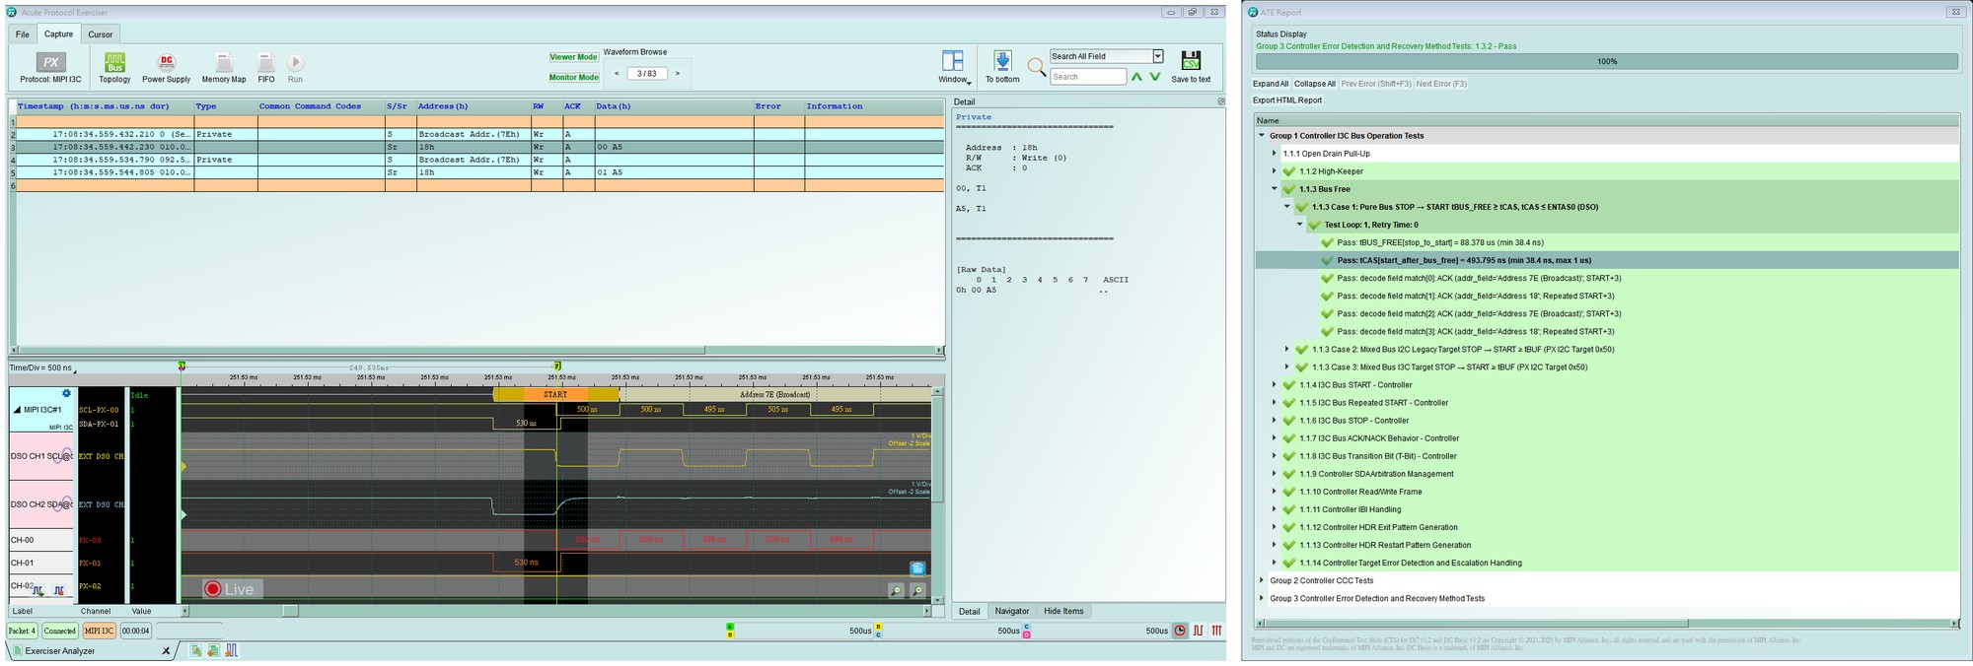Click the Save to text CSV icon
The width and height of the screenshot is (1973, 666).
[1191, 61]
